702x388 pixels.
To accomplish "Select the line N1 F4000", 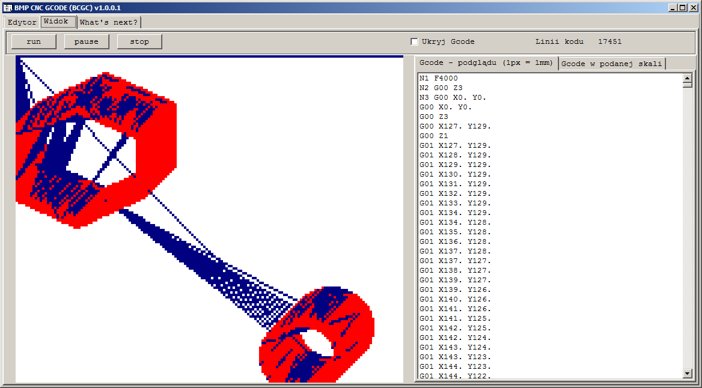I will click(x=439, y=78).
